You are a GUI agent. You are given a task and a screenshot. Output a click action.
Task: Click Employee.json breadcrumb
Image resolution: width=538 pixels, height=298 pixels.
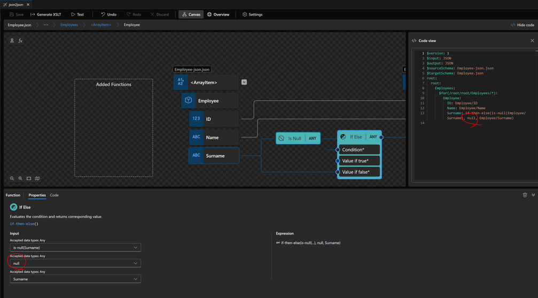tap(20, 25)
